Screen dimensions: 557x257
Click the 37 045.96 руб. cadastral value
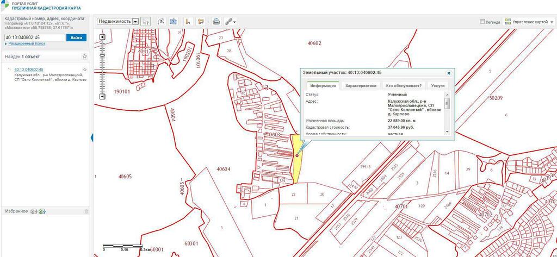point(401,127)
